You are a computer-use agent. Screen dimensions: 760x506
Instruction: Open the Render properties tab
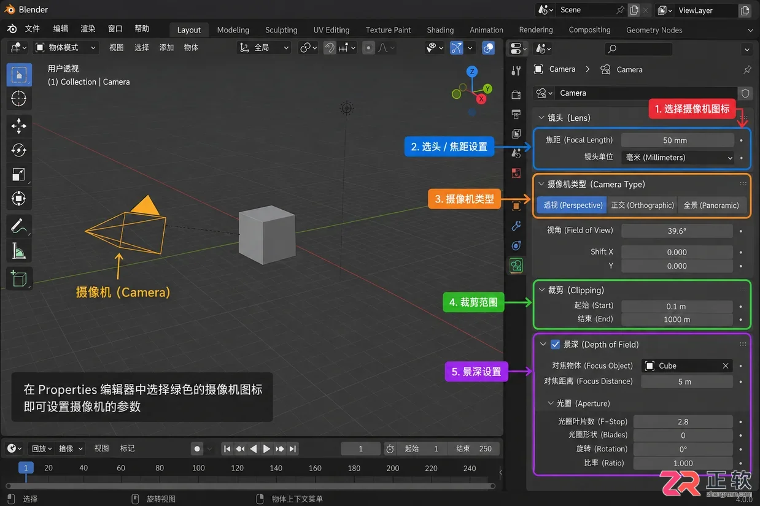(516, 95)
